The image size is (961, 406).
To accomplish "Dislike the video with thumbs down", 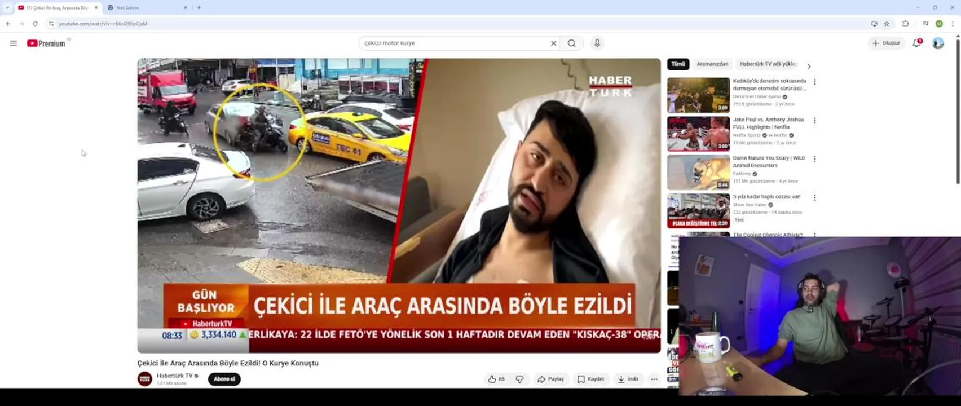I will tap(519, 379).
